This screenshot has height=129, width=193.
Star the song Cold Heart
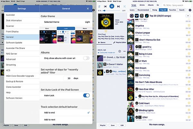(x=189, y=103)
